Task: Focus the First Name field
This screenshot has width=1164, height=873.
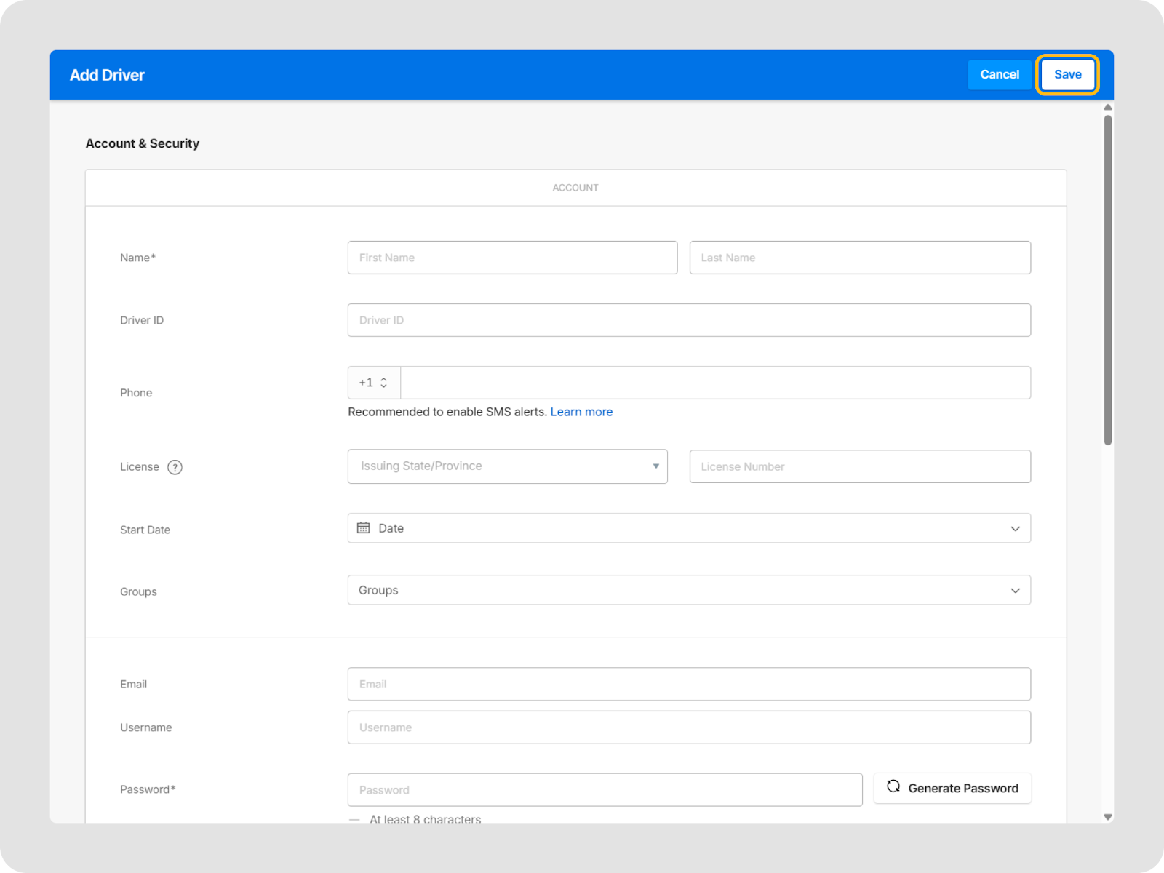Action: (x=512, y=258)
